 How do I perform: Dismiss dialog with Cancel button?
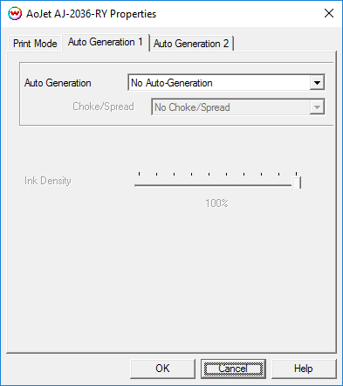point(233,369)
